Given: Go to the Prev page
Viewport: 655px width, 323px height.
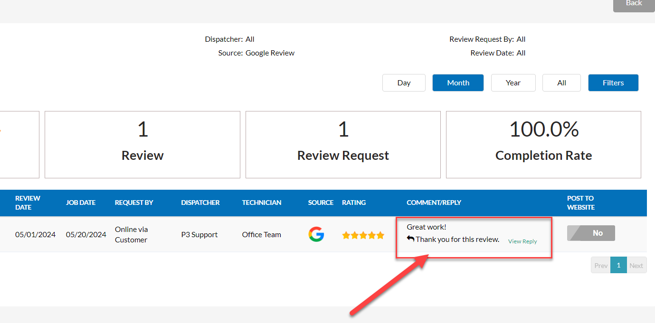Looking at the screenshot, I should [601, 266].
